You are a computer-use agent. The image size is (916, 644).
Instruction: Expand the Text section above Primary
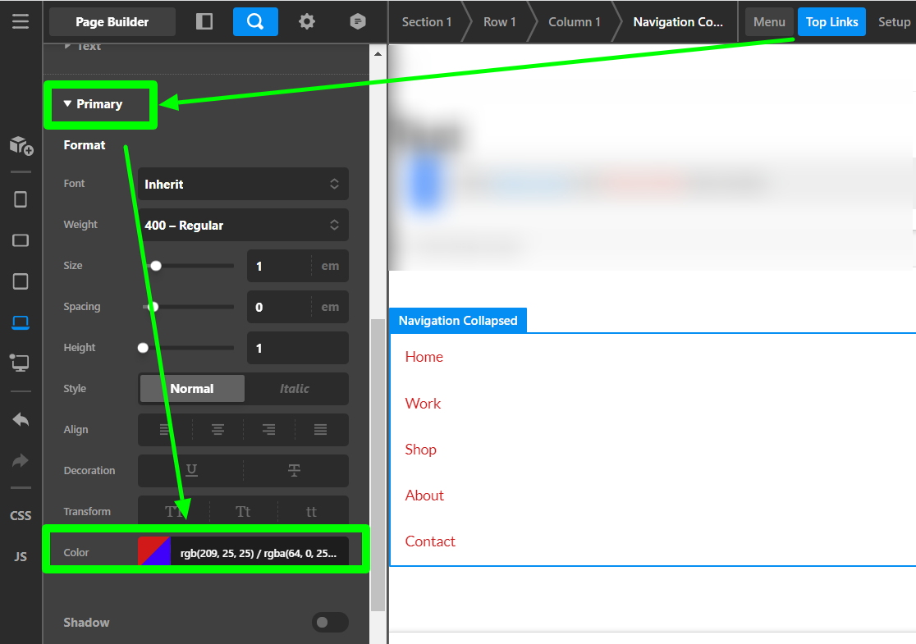tap(83, 47)
